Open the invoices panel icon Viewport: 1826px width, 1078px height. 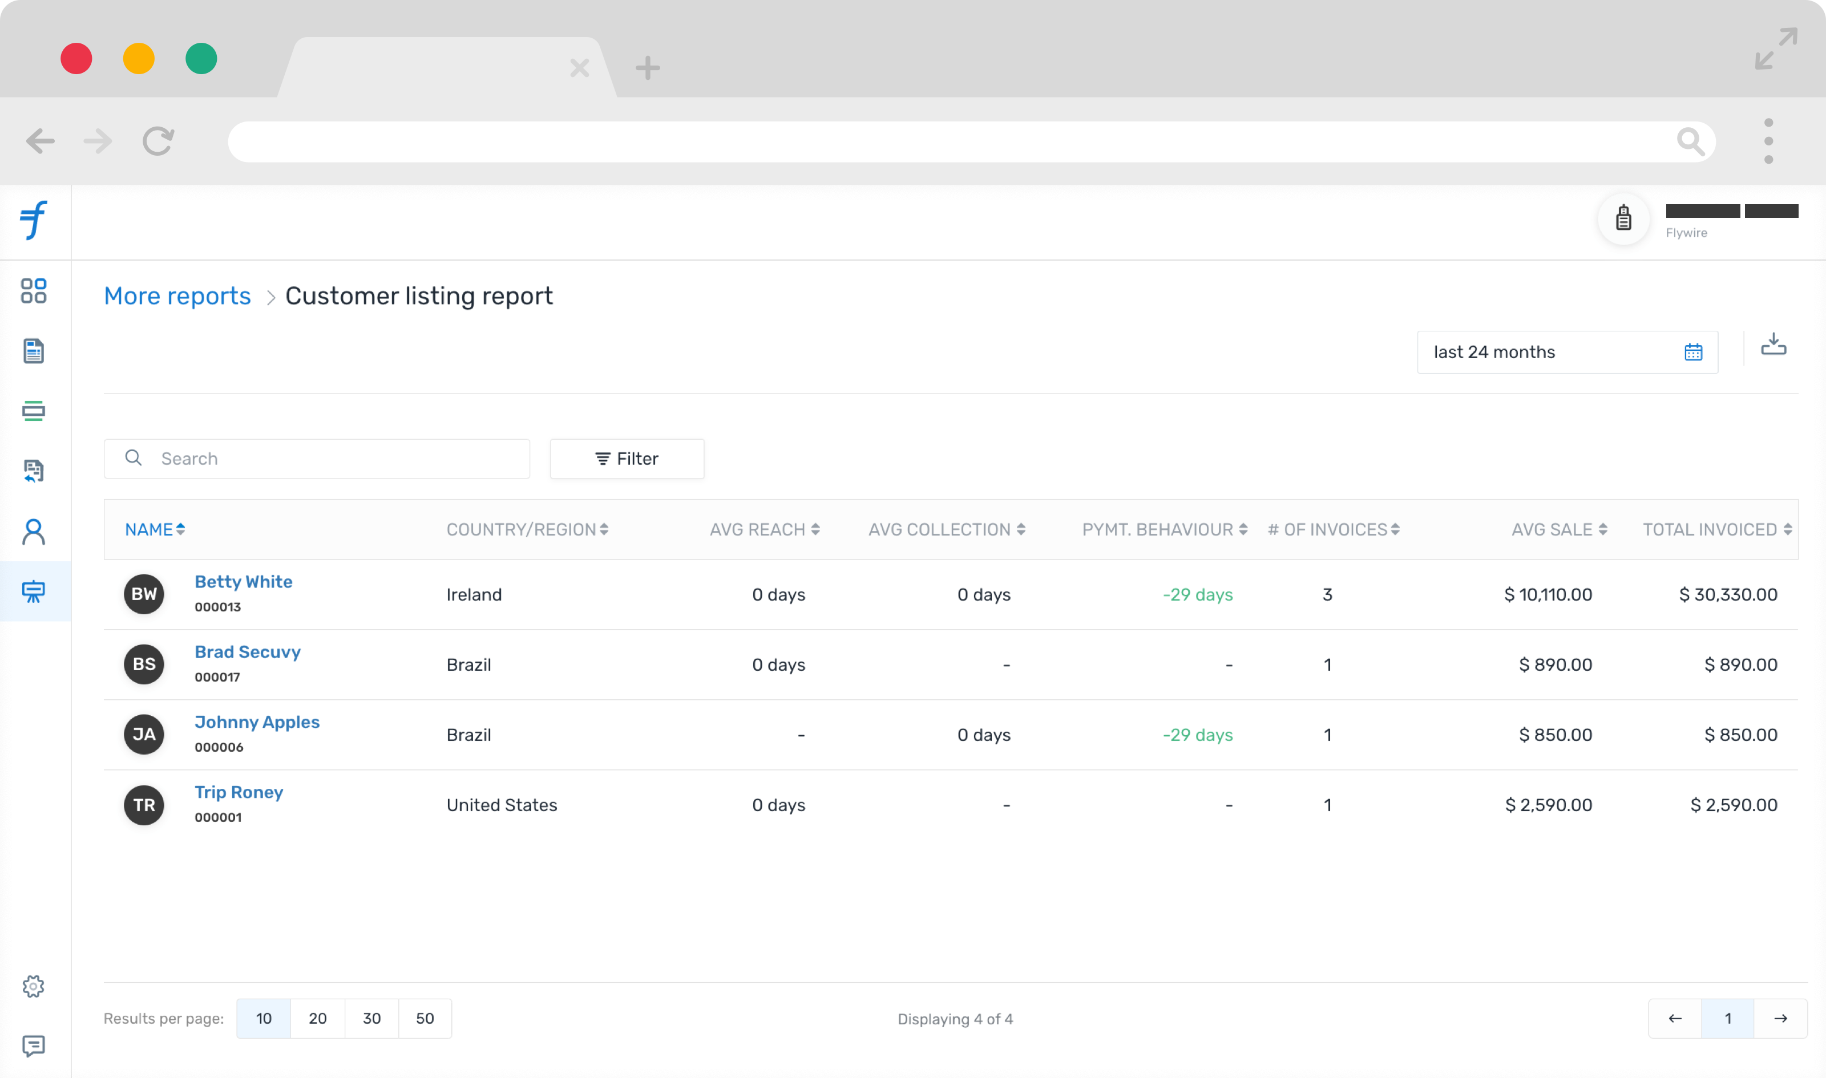point(35,350)
